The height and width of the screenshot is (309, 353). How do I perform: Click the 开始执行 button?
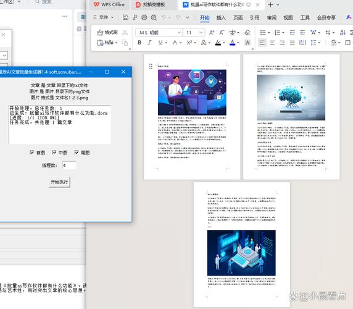point(59,182)
